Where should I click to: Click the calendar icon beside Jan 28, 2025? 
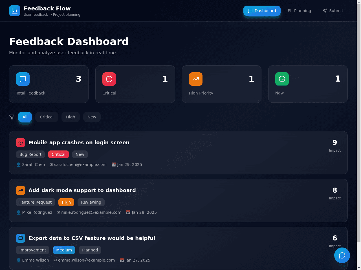(128, 212)
